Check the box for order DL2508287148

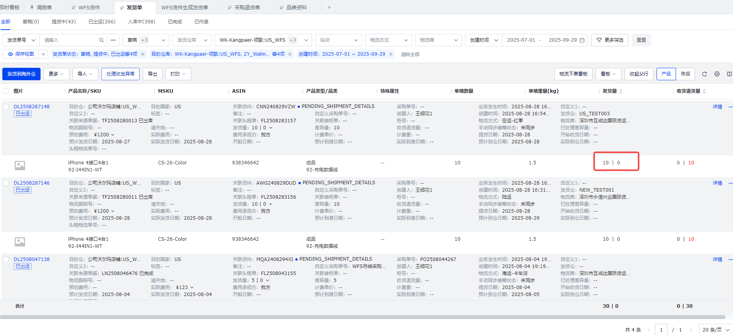tap(6, 107)
